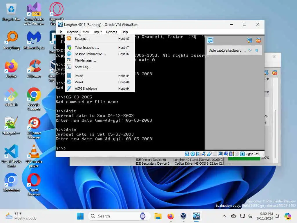Click the Right Ctrl host key label
Image resolution: width=297 pixels, height=223 pixels.
coord(252,154)
